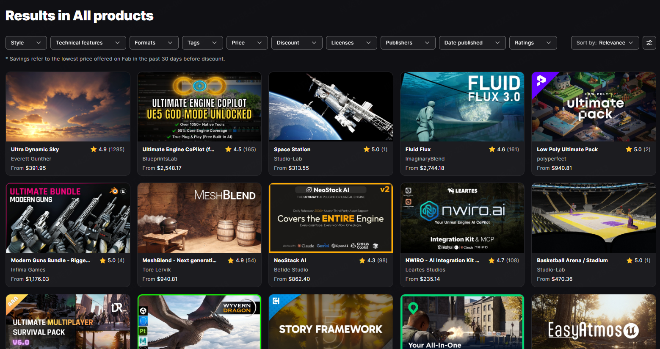Visit the Leartes Studios publisher page

click(x=425, y=270)
